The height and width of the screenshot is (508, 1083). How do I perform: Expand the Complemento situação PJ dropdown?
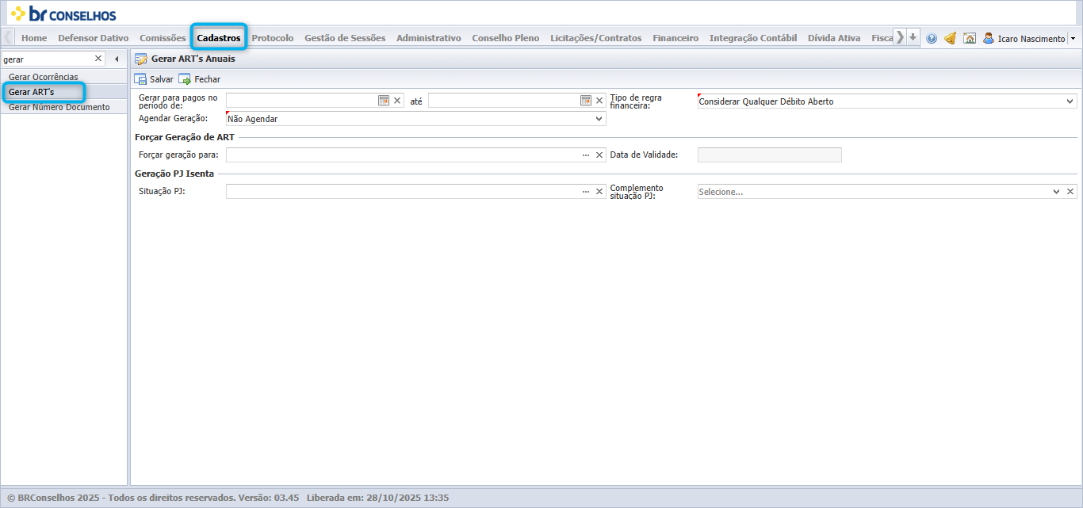(1056, 192)
